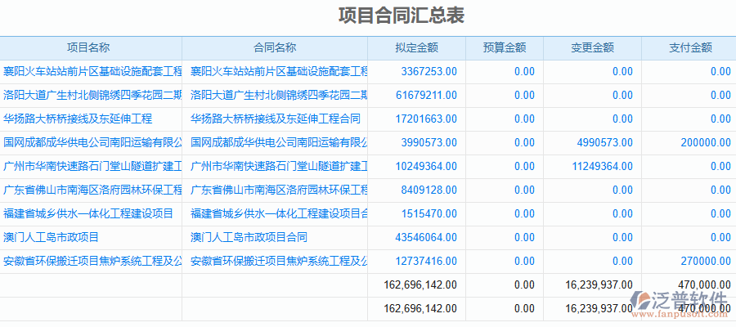Open contract 澳门人工岛市政项目合同
This screenshot has width=736, height=327.
pos(249,237)
